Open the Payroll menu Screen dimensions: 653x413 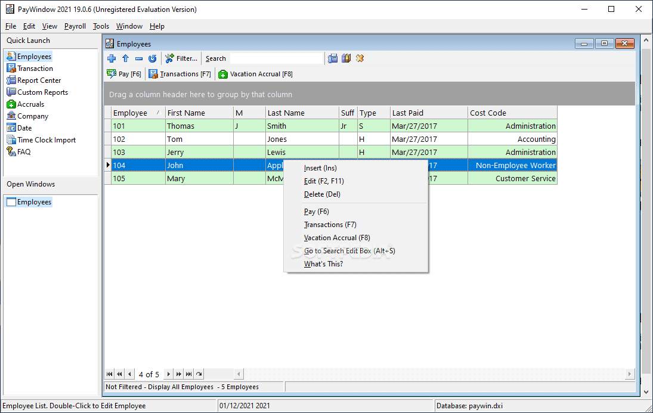(x=75, y=26)
